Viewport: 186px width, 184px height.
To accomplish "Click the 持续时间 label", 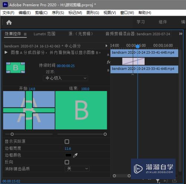I will point(47,65).
